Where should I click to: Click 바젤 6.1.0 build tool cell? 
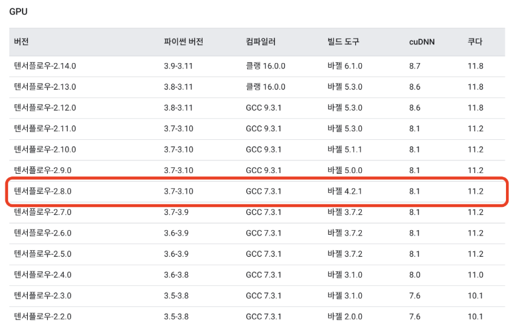[345, 66]
